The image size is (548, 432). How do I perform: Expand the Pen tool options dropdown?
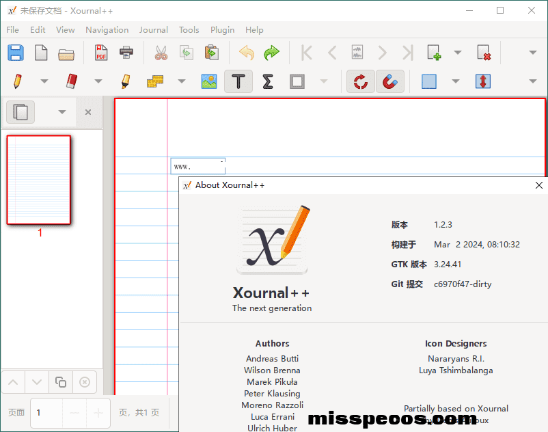point(44,81)
